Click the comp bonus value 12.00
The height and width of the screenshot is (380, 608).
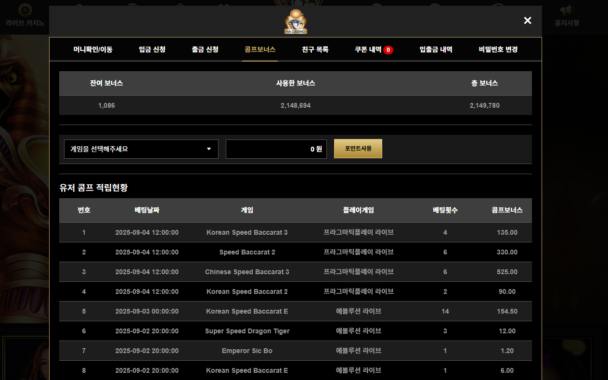coord(507,331)
